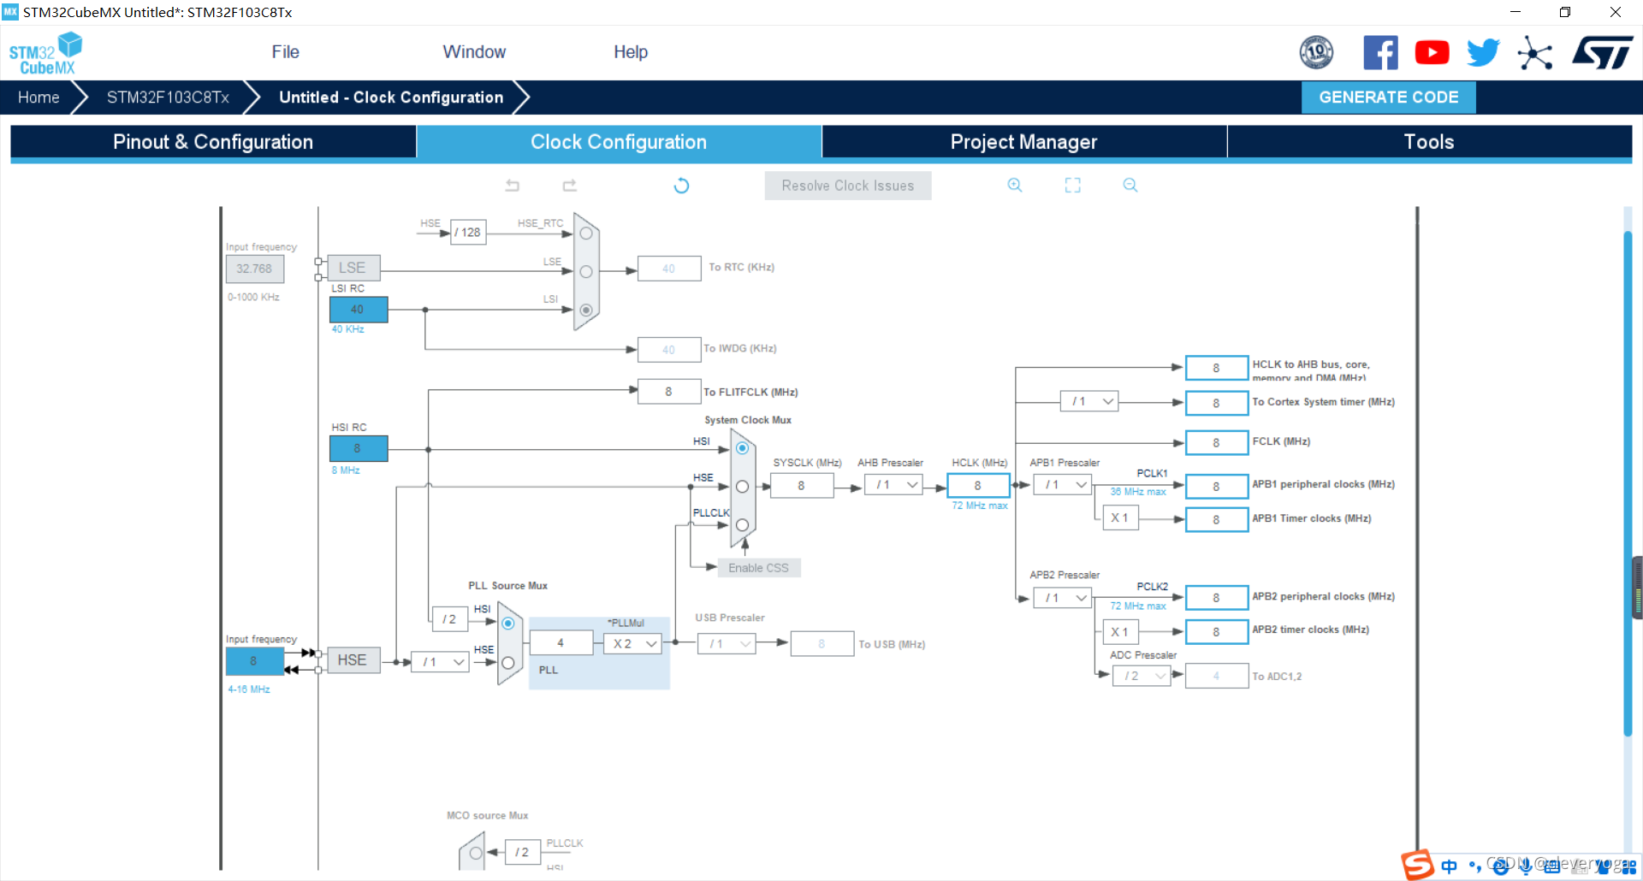The height and width of the screenshot is (881, 1643).
Task: Click Resolve Clock Issues button
Action: pyautogui.click(x=848, y=186)
